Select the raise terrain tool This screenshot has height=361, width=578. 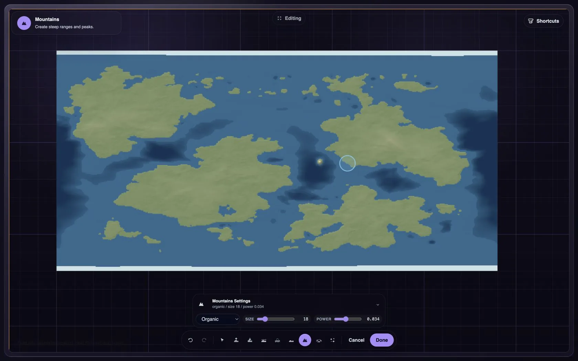[x=236, y=340]
